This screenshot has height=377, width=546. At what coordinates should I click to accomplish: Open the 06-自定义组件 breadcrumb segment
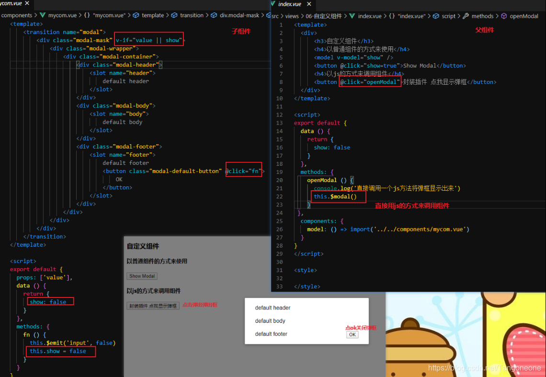click(323, 16)
